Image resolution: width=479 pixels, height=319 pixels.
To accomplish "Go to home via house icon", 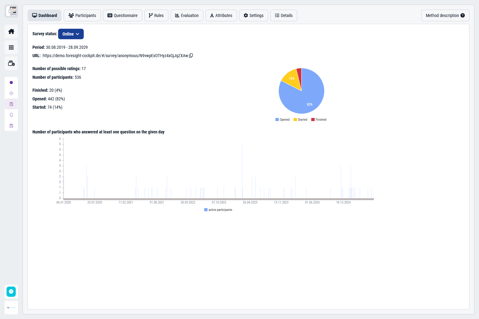I will tap(11, 31).
